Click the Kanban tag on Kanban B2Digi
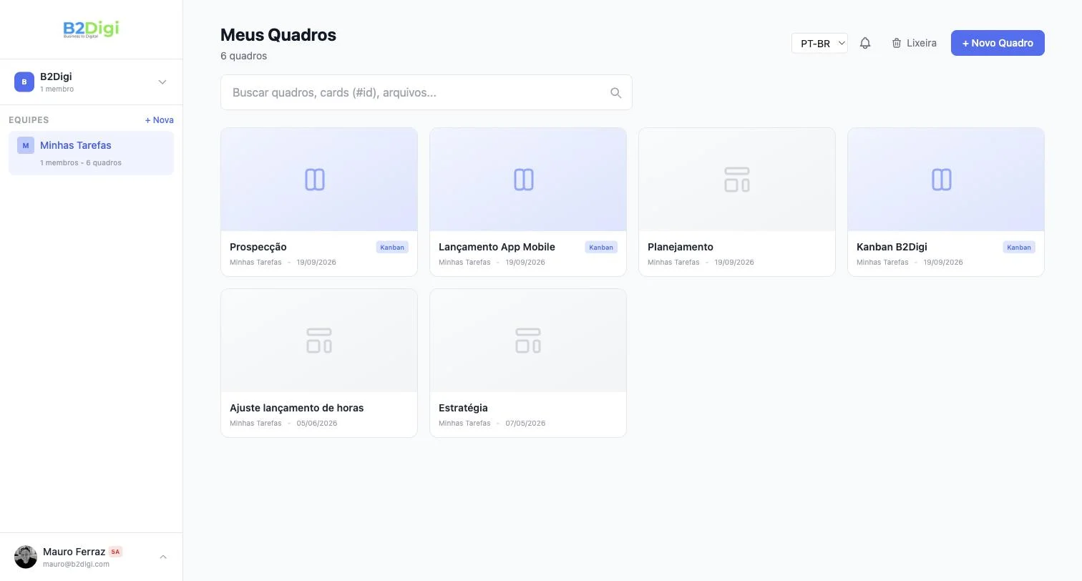The image size is (1082, 581). tap(1019, 248)
